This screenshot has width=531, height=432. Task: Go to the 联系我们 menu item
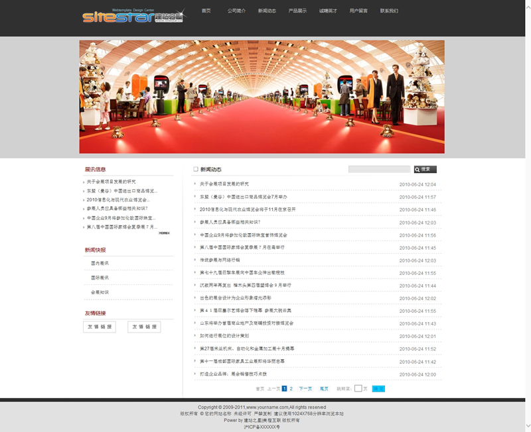pos(389,11)
